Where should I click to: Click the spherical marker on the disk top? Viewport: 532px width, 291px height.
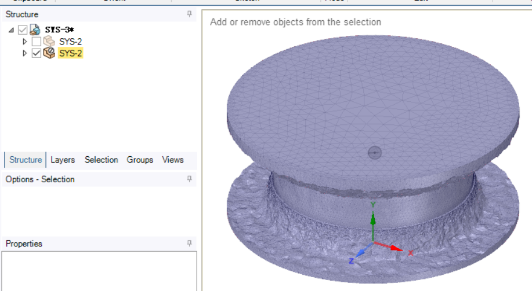375,153
